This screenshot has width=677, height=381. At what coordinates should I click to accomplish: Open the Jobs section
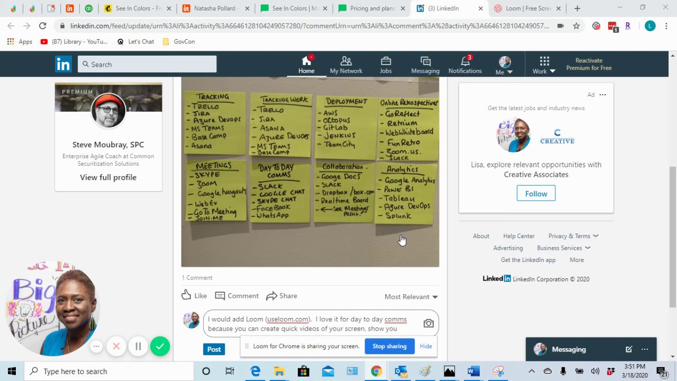(386, 65)
